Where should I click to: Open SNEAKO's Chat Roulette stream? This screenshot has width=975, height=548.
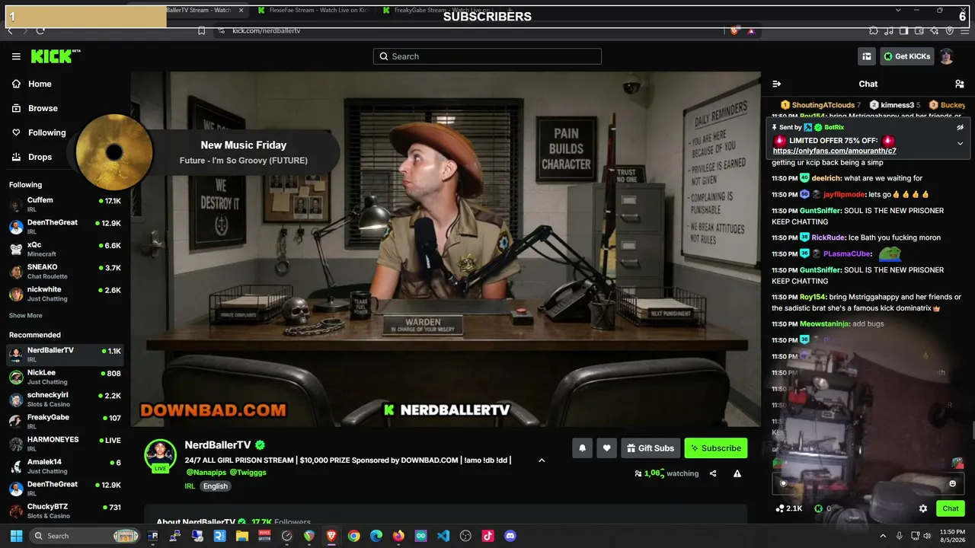(x=66, y=272)
